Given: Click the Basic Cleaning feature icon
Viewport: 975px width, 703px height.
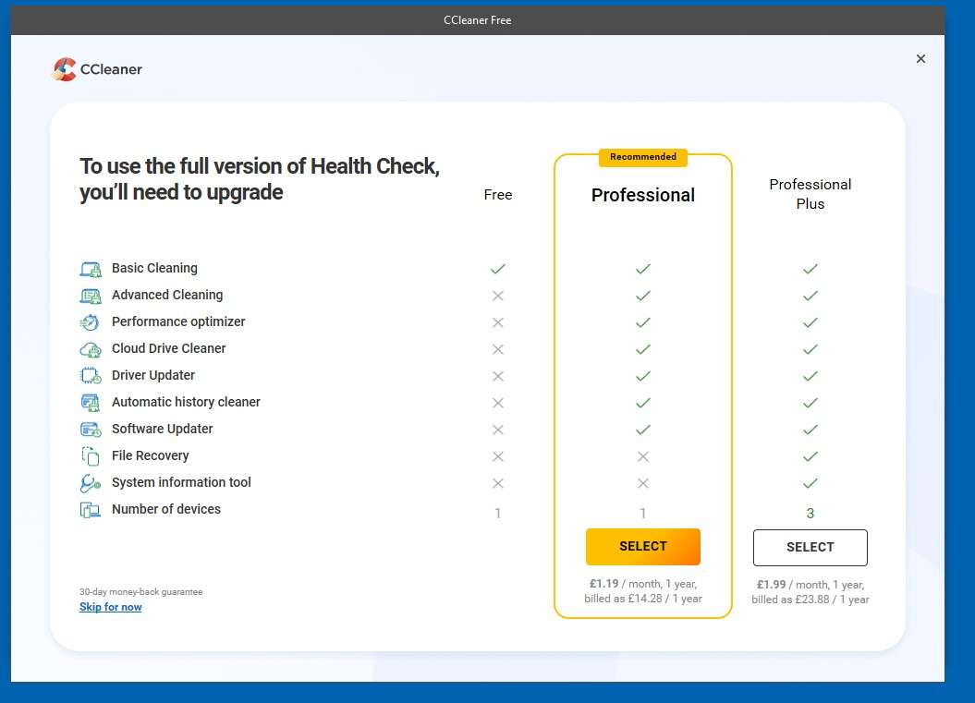Looking at the screenshot, I should 90,269.
